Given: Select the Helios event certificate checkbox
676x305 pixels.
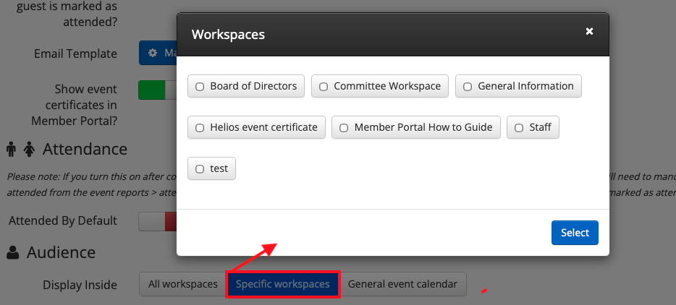Looking at the screenshot, I should point(200,128).
